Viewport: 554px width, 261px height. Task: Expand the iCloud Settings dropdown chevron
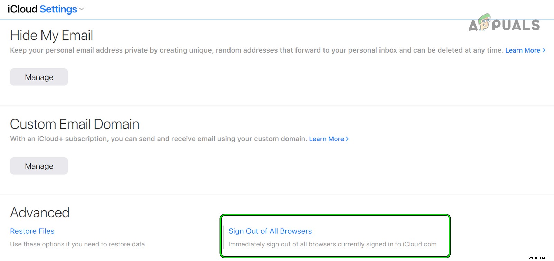[x=82, y=9]
